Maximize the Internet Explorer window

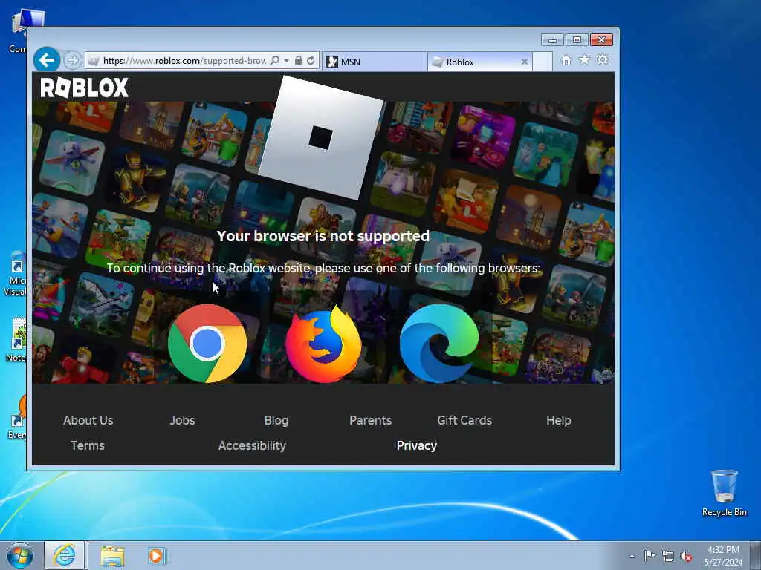[577, 40]
